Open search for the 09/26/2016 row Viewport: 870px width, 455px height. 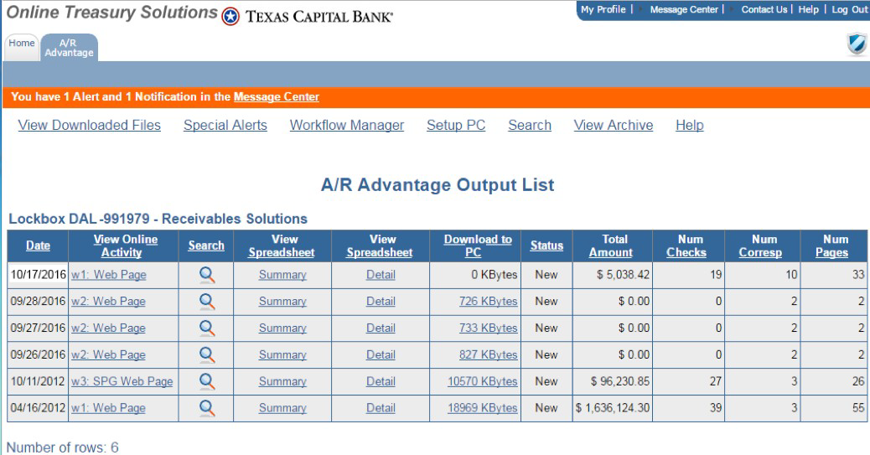pos(206,354)
